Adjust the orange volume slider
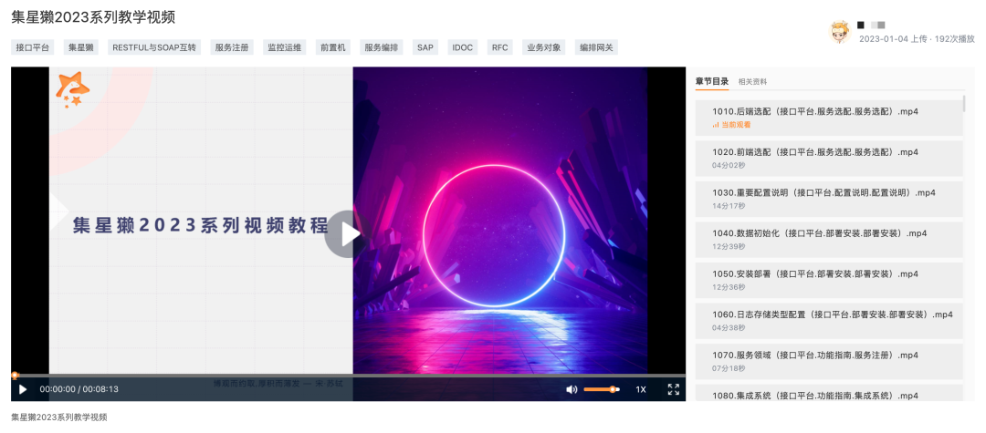 (602, 389)
